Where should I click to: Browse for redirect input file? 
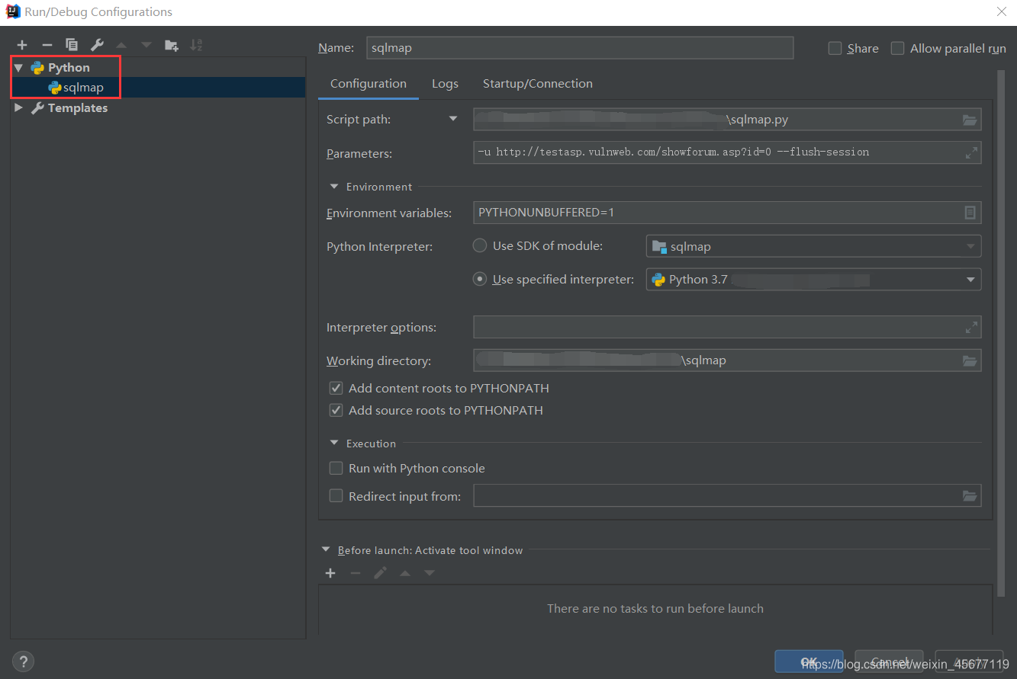click(970, 496)
